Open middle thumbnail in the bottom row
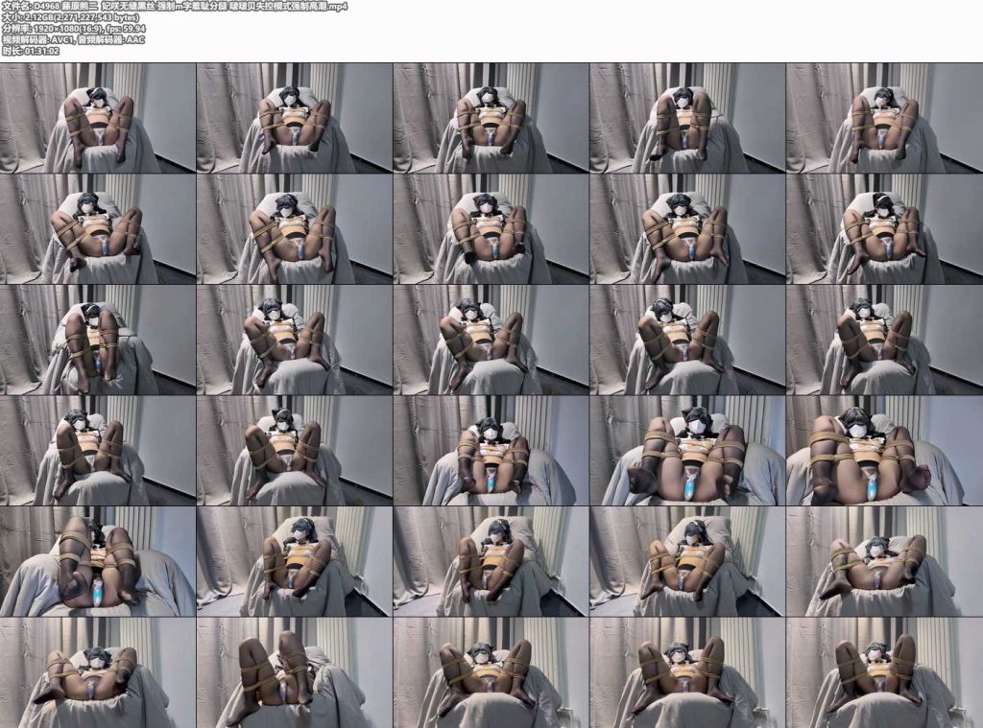 pos(491,672)
